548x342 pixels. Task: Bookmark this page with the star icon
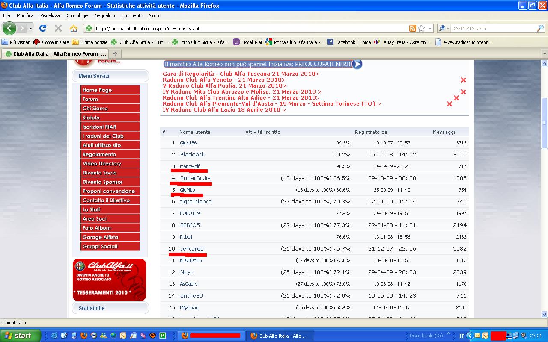click(421, 29)
